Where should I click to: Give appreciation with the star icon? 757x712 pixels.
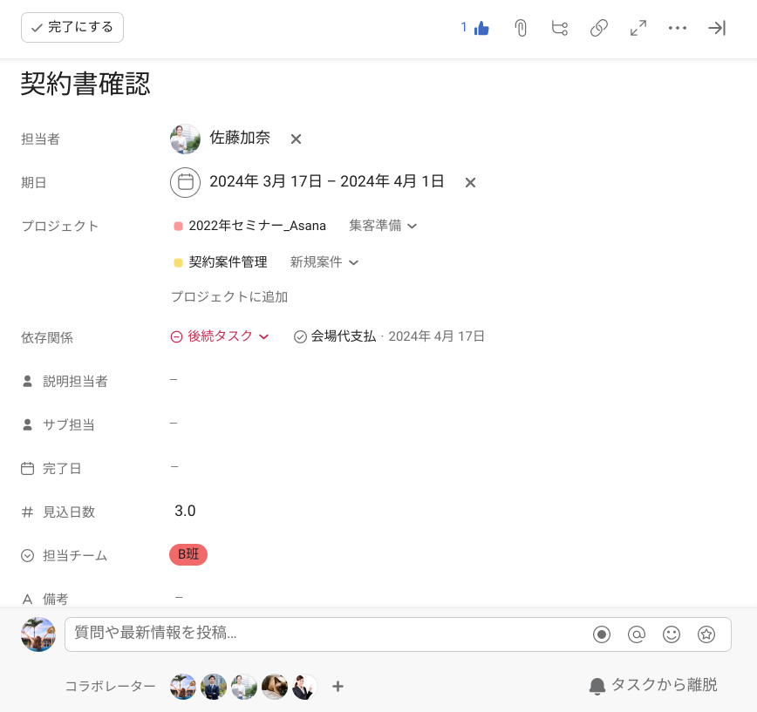click(x=706, y=634)
